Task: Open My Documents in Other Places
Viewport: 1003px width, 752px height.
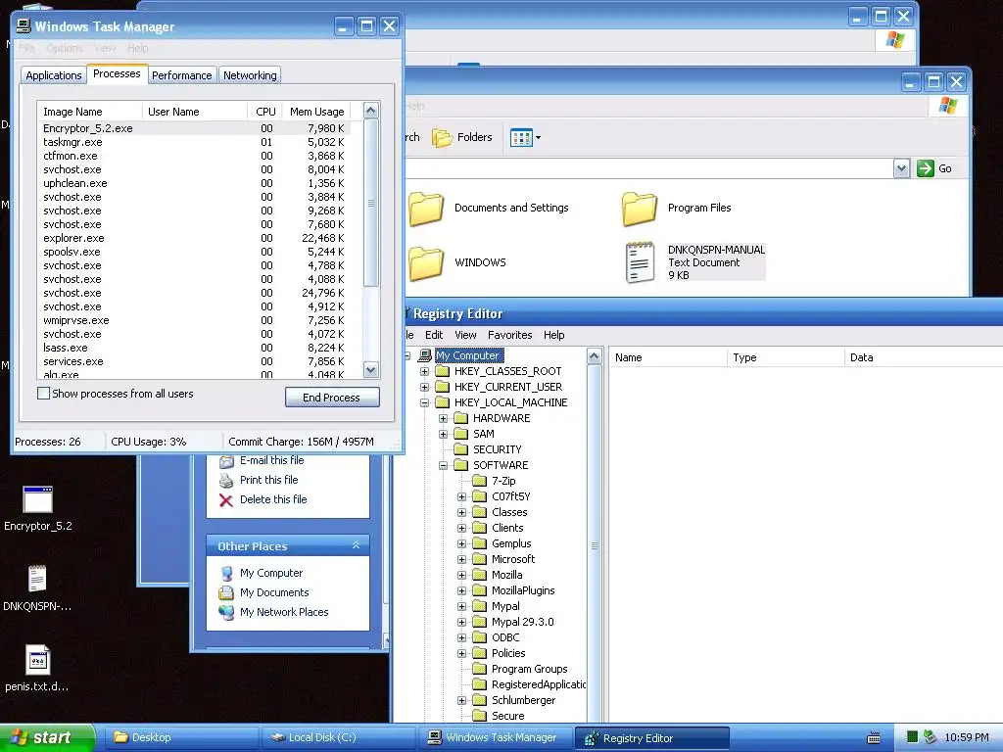Action: click(x=264, y=592)
